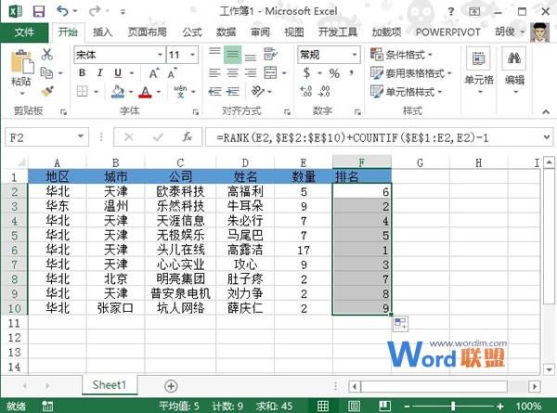
Task: Click the Paste (粘贴) clipboard icon
Action: (20, 67)
